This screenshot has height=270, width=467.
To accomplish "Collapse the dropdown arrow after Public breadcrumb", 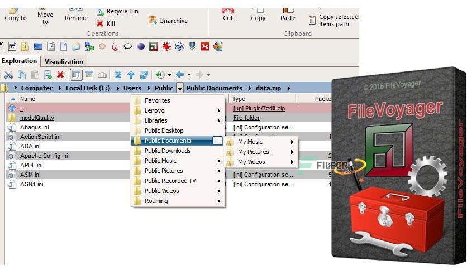I will coord(180,88).
